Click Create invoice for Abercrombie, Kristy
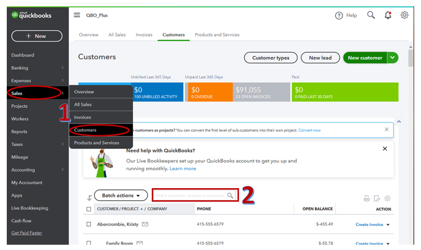Screen dimensions: 421x250 pos(369,224)
